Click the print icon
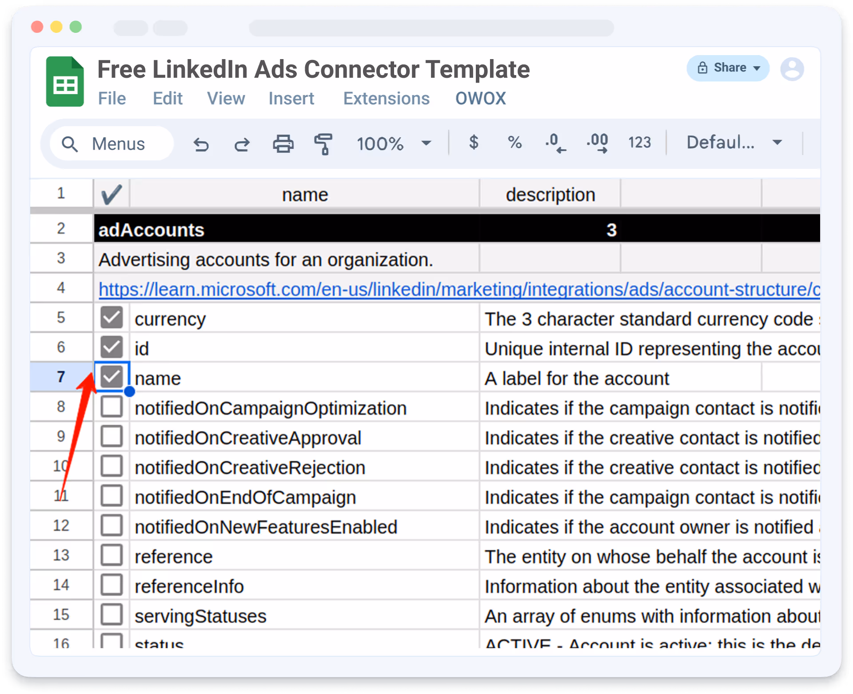The image size is (853, 694). click(283, 144)
